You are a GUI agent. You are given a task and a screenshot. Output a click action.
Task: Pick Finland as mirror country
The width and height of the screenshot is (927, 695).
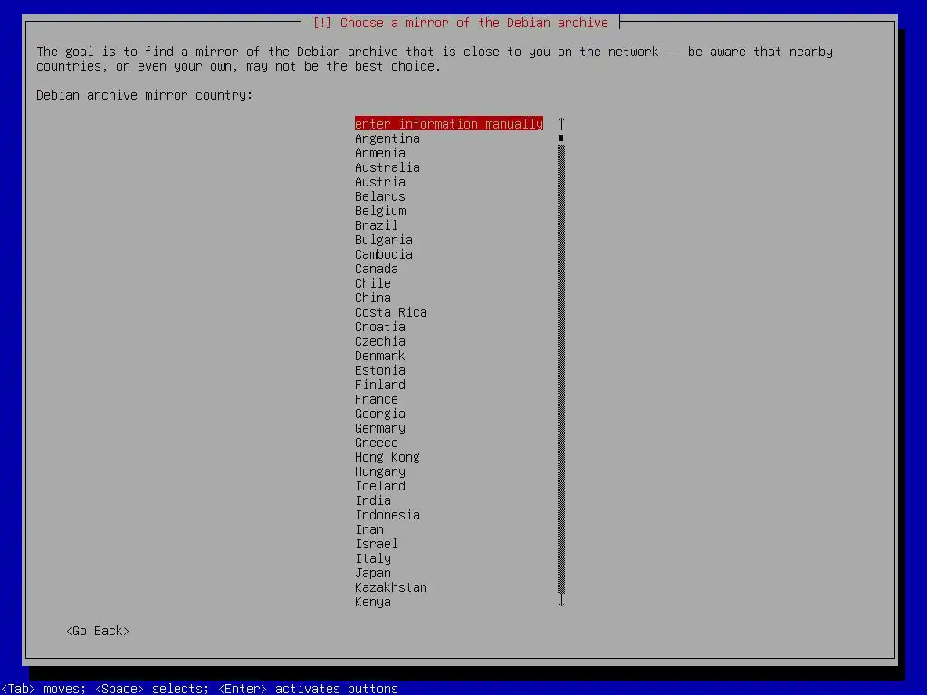(380, 384)
